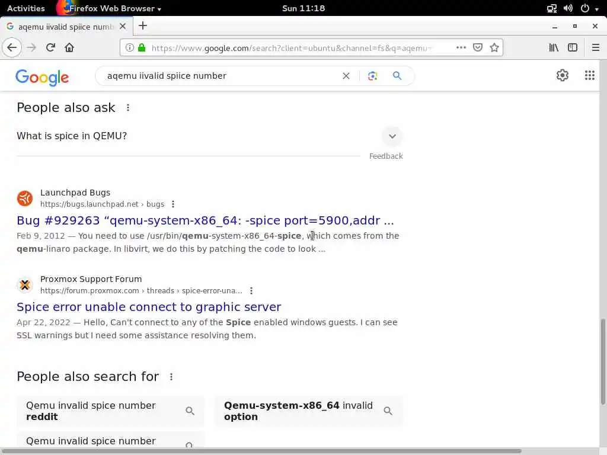Open network status tray icon
This screenshot has height=455, width=607.
point(552,8)
